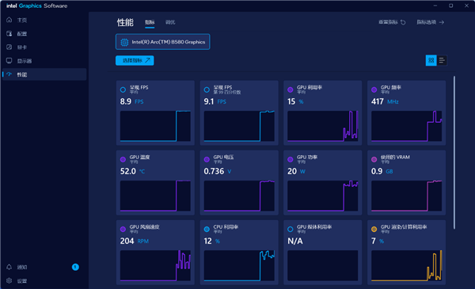The height and width of the screenshot is (289, 475).
Task: Switch to the Tuning tab
Action: (170, 22)
